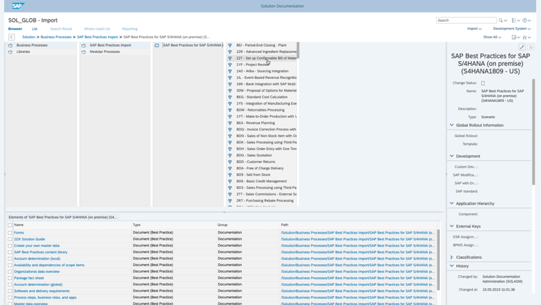Click the process icon beside BD6 - Basic Credit Management
541x305 pixels.
pos(230,181)
